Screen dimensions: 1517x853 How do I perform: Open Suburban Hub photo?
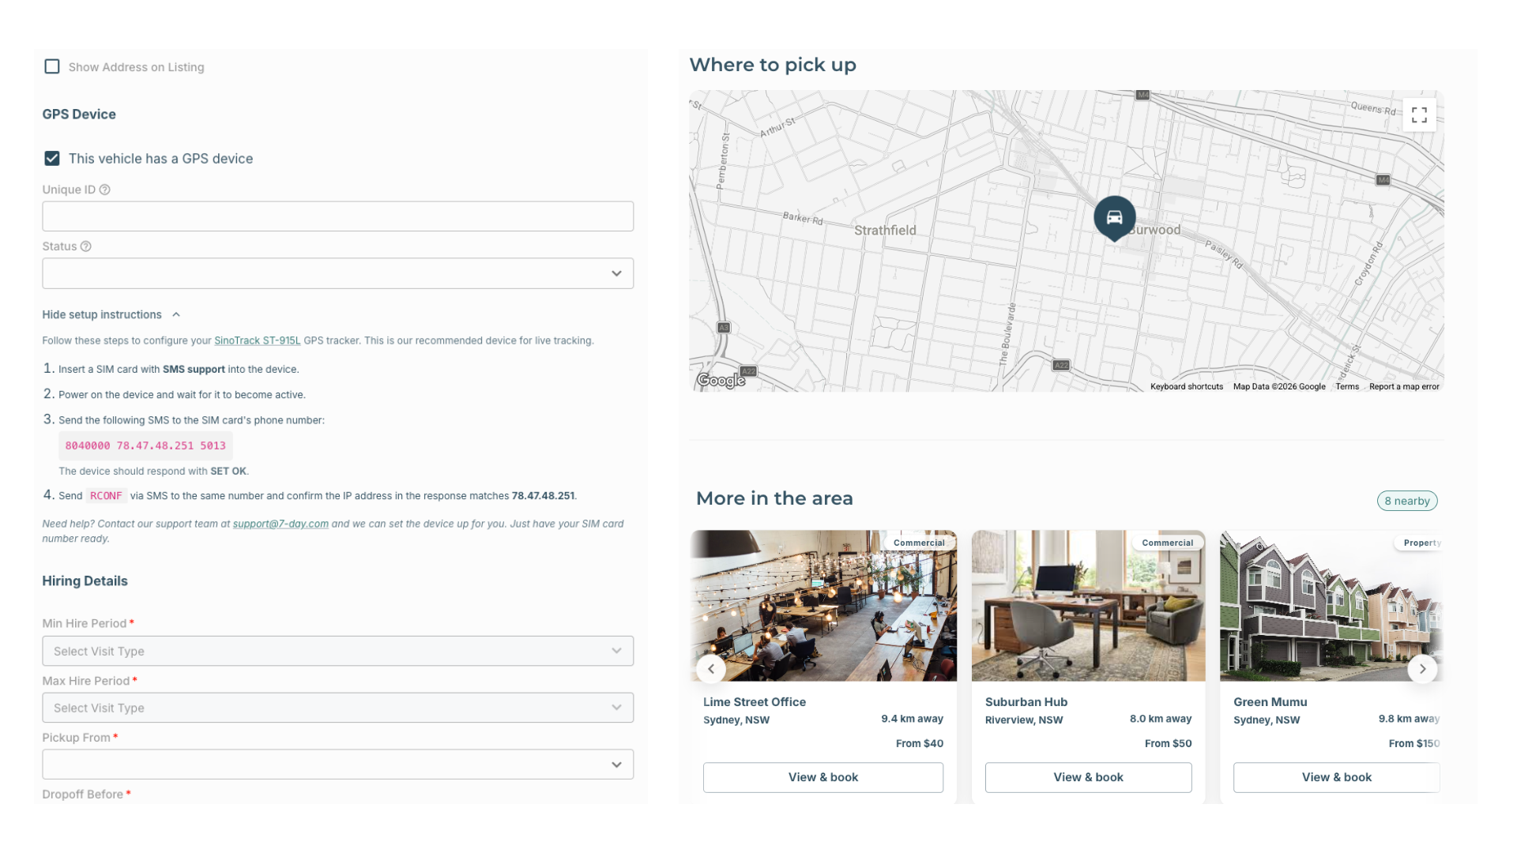tap(1089, 606)
